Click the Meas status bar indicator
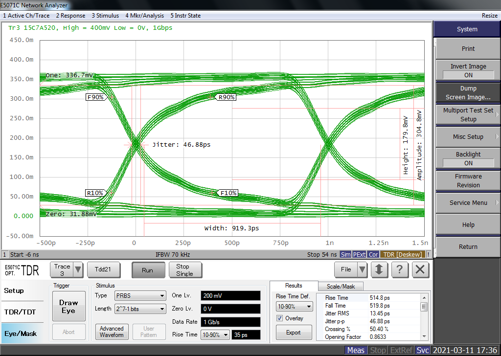 356,350
